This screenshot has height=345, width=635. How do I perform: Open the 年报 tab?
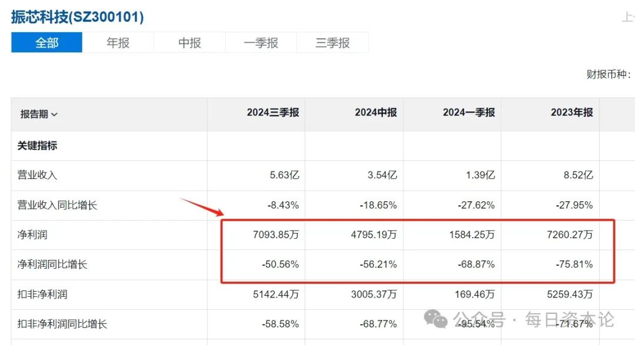(x=118, y=43)
